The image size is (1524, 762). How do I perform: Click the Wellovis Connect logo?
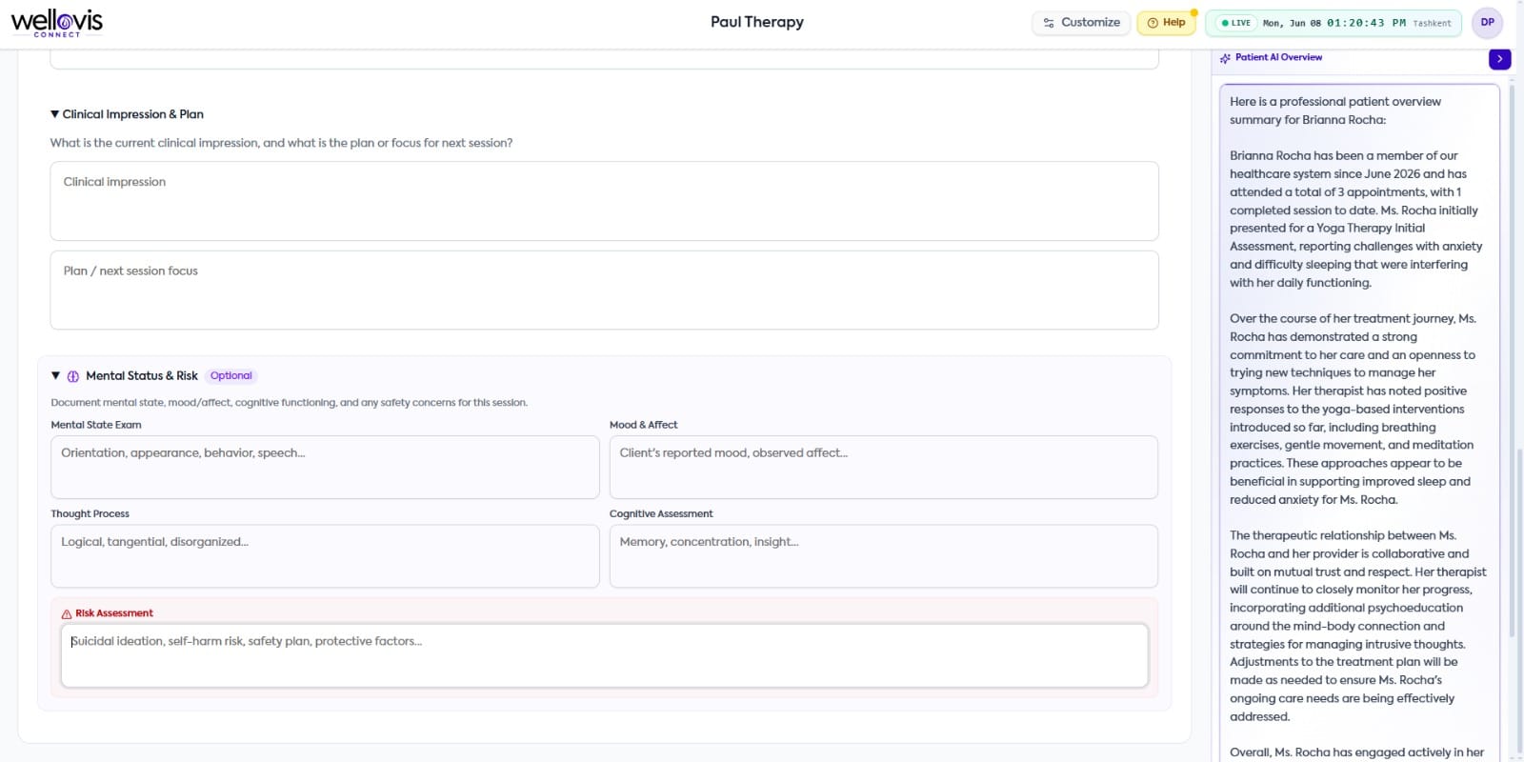pos(57,23)
